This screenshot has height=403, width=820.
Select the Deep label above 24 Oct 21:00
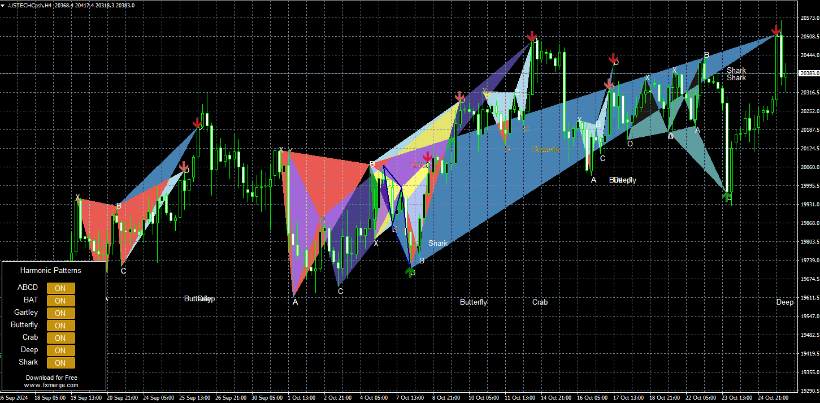pos(784,302)
